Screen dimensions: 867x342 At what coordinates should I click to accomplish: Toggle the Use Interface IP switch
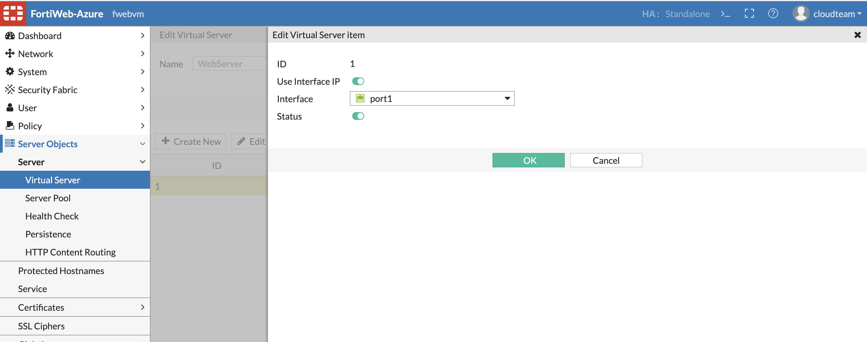[358, 81]
